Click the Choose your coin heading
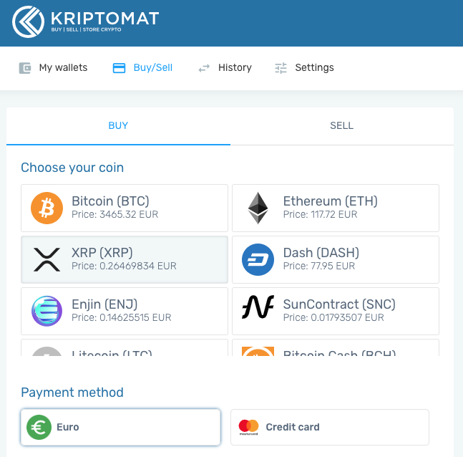Viewport: 463px width, 457px height. coord(72,168)
